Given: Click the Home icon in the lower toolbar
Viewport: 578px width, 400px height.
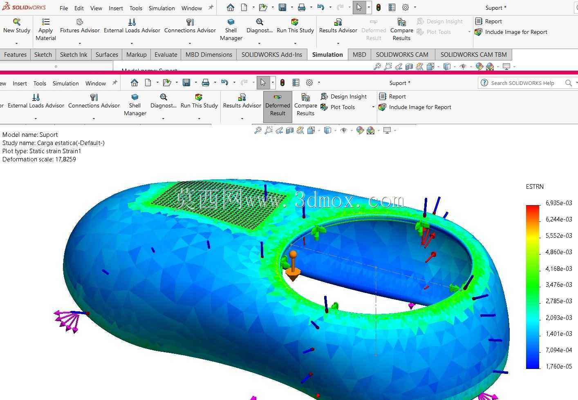Looking at the screenshot, I should tap(134, 83).
